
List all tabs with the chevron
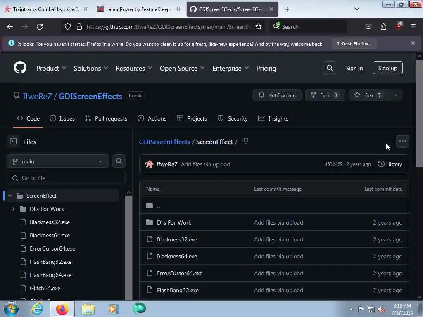coord(356,9)
